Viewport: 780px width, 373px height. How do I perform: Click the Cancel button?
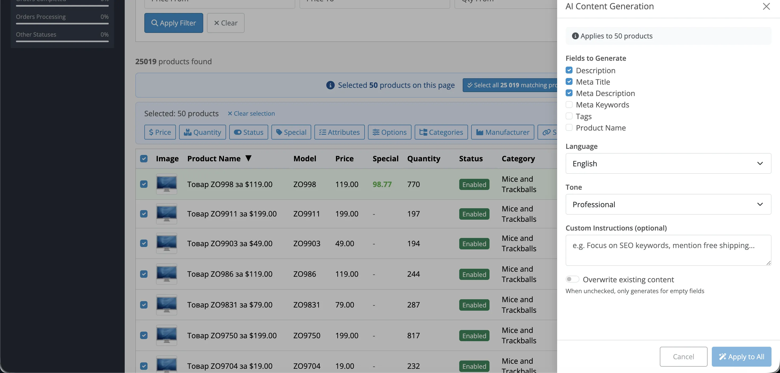pyautogui.click(x=683, y=357)
